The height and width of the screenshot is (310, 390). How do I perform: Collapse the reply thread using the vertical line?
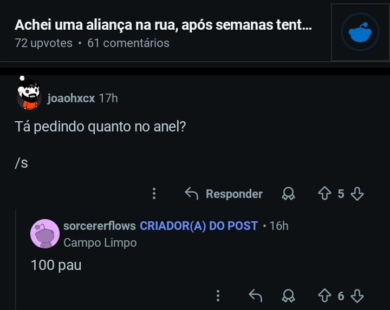point(15,260)
